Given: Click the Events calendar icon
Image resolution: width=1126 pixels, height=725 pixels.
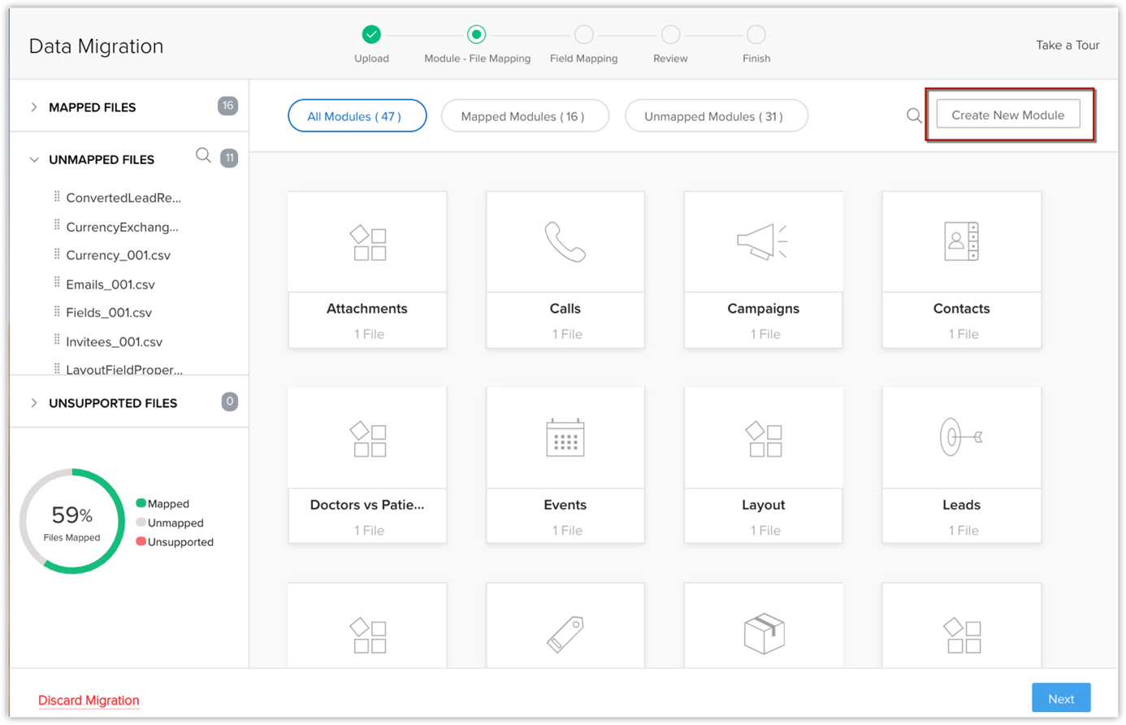Looking at the screenshot, I should click(565, 437).
